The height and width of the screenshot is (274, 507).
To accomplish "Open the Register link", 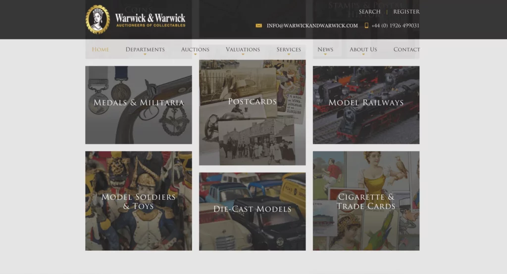I will click(x=406, y=12).
